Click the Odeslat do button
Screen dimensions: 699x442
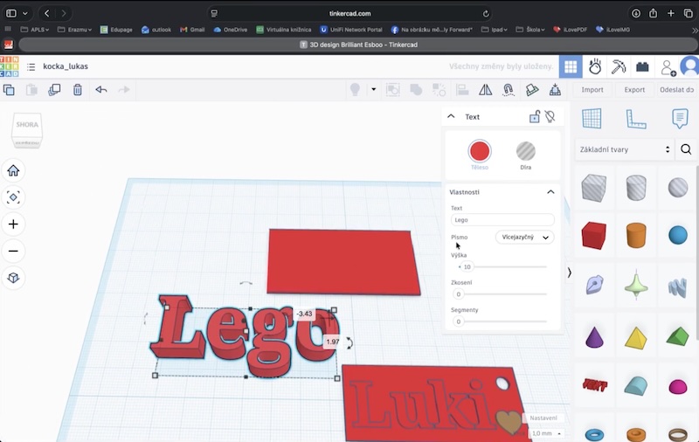676,90
